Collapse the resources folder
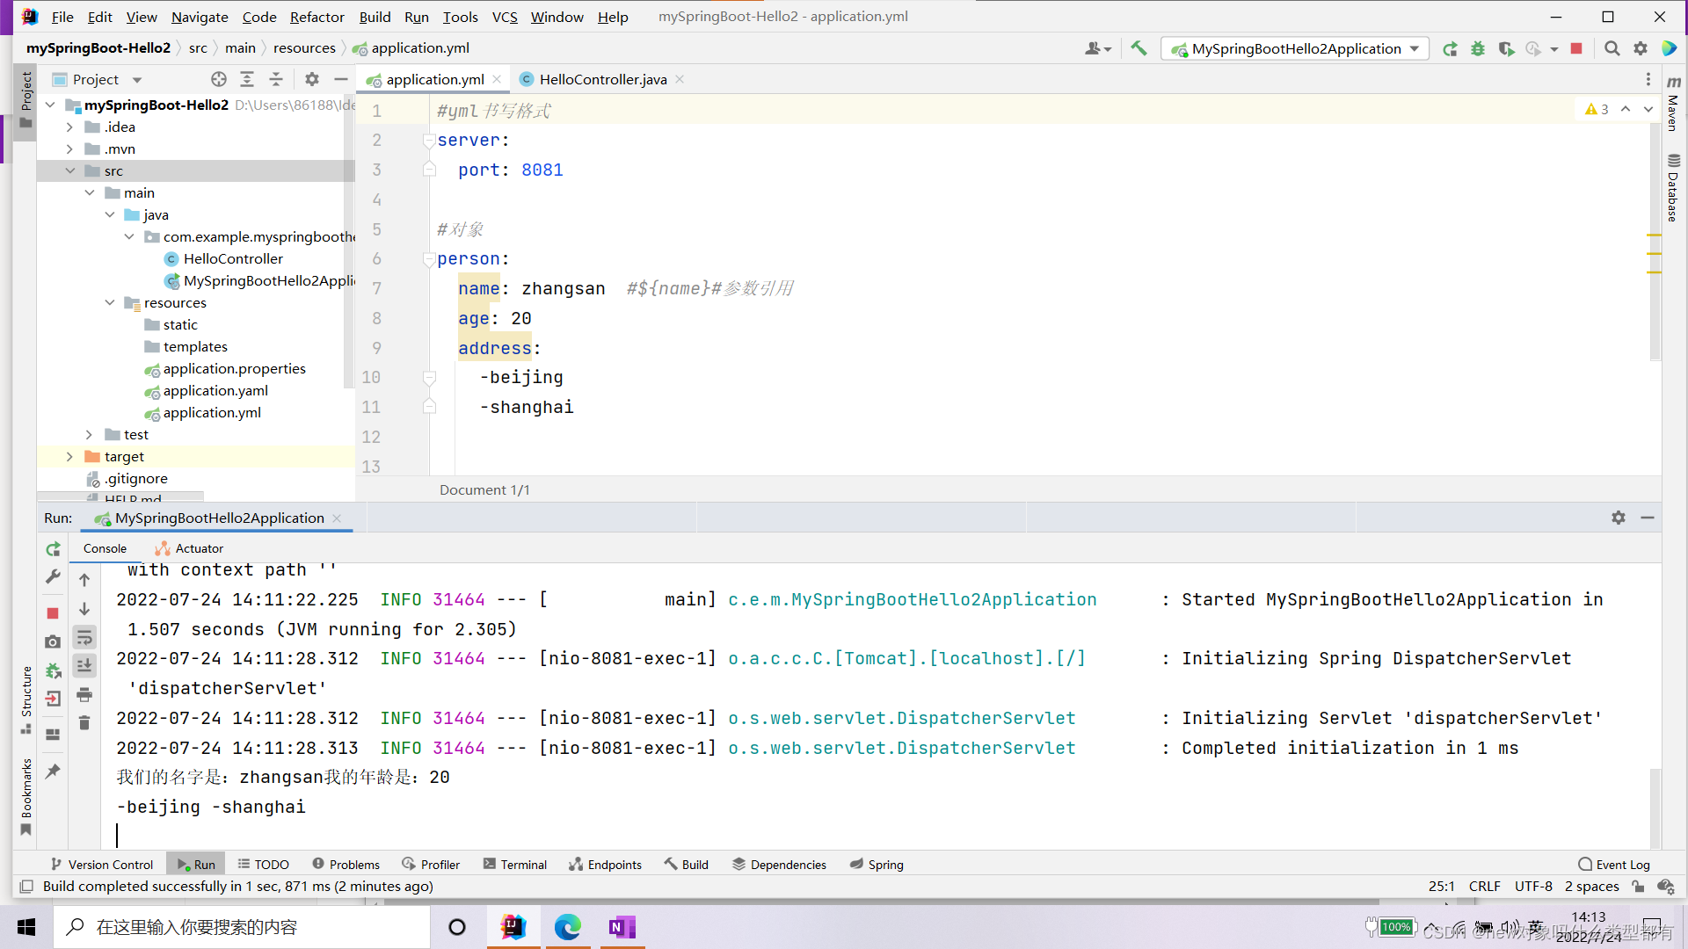The height and width of the screenshot is (949, 1688). [109, 302]
